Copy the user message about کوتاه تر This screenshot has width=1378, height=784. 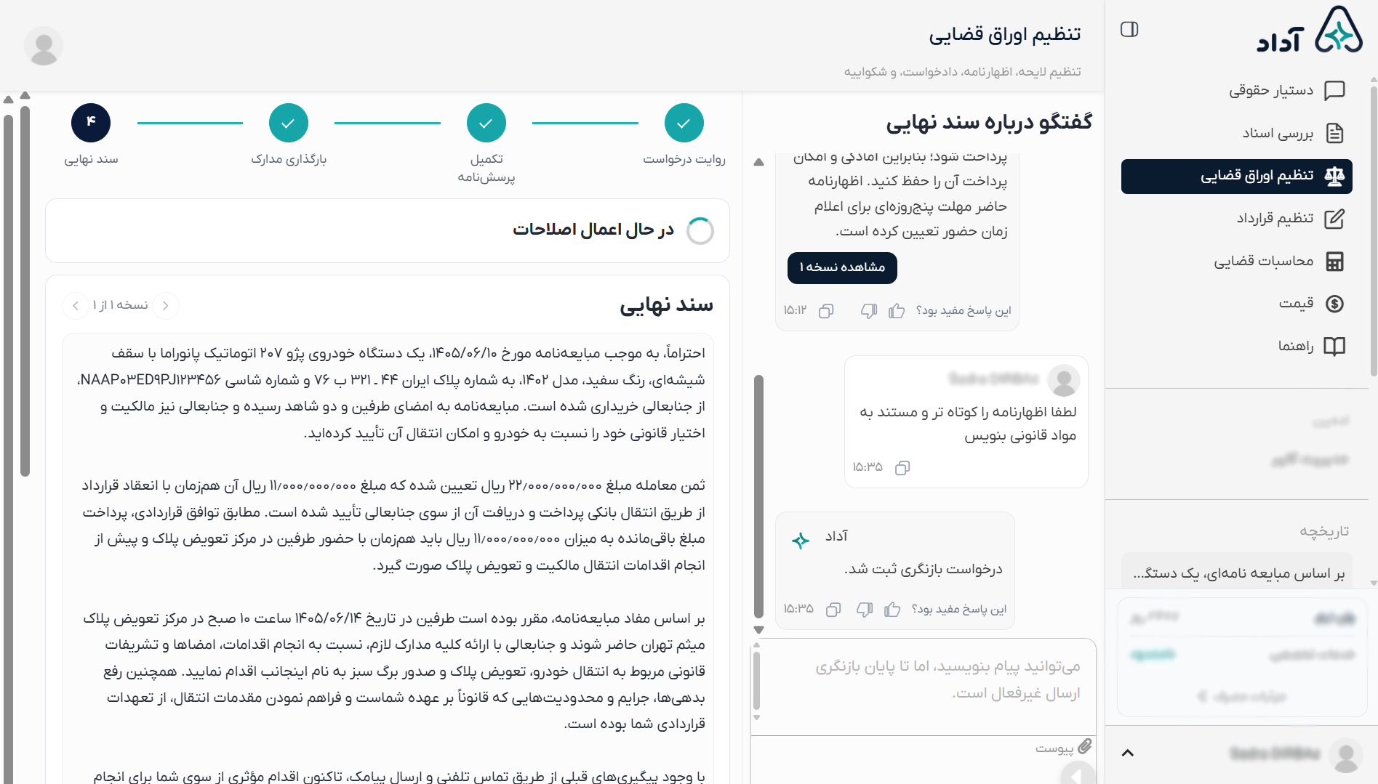pos(902,468)
